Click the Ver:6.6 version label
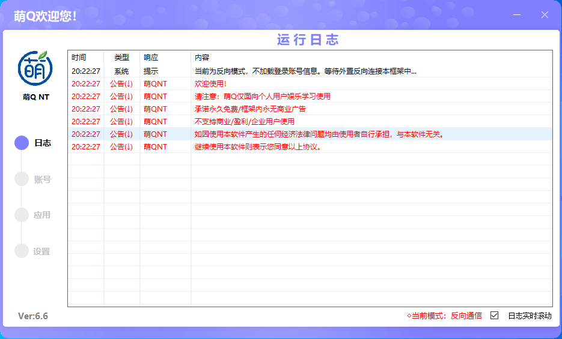Image resolution: width=562 pixels, height=339 pixels. [x=33, y=316]
